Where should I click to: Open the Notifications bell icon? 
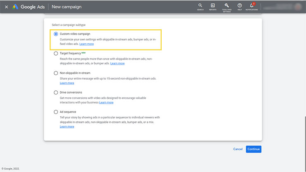[251, 6]
